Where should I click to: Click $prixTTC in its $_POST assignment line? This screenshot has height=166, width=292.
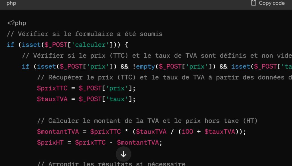52,88
